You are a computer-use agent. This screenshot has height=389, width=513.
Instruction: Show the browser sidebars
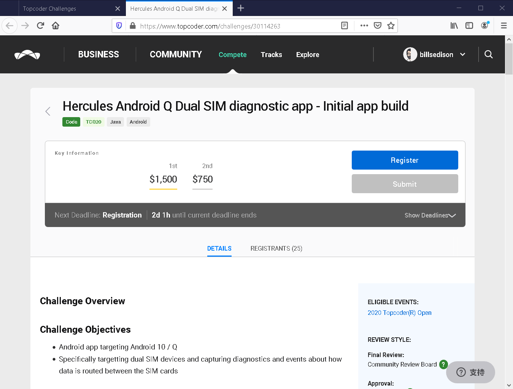coord(469,25)
